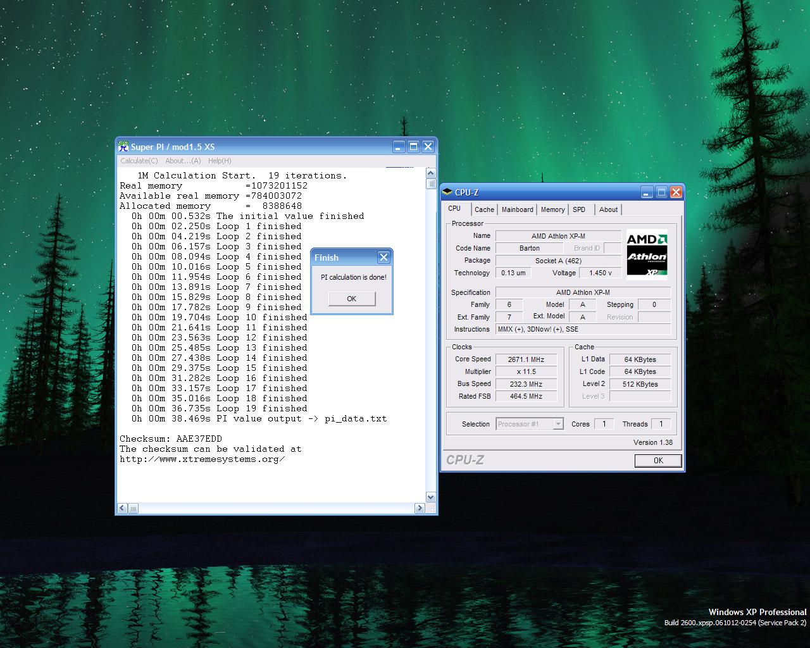Click the Bus Speed value 232.3 MHz
Screen dimensions: 810x648
526,384
